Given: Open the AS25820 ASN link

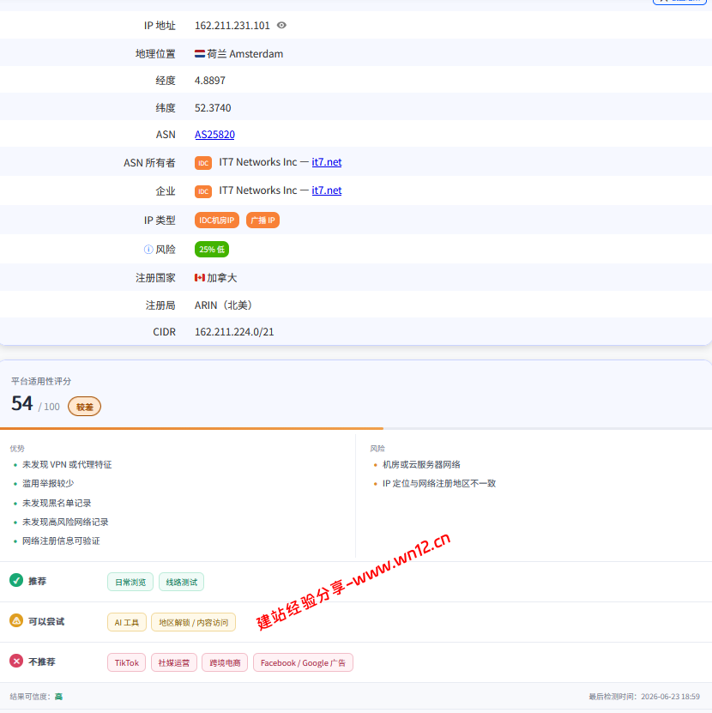Looking at the screenshot, I should pyautogui.click(x=214, y=135).
